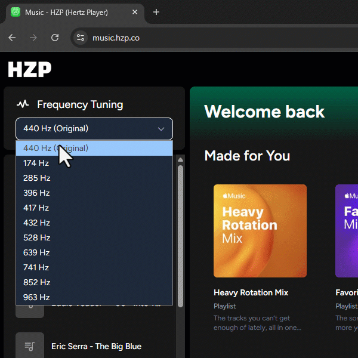358x358 pixels.
Task: Click the site info icon in address bar
Action: (80, 38)
